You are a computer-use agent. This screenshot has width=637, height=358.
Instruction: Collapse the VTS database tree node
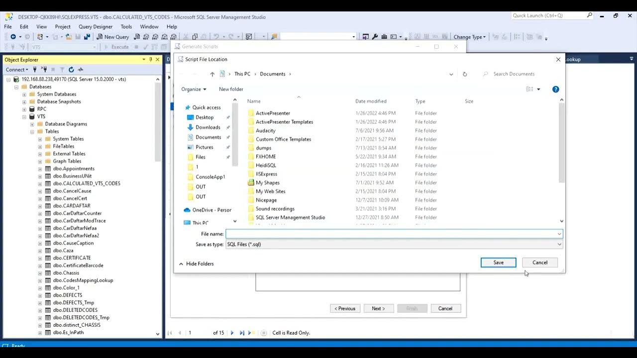[24, 116]
